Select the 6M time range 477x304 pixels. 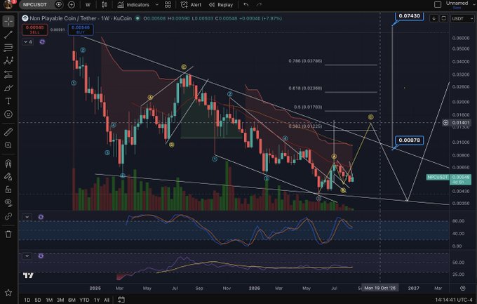coord(72,300)
